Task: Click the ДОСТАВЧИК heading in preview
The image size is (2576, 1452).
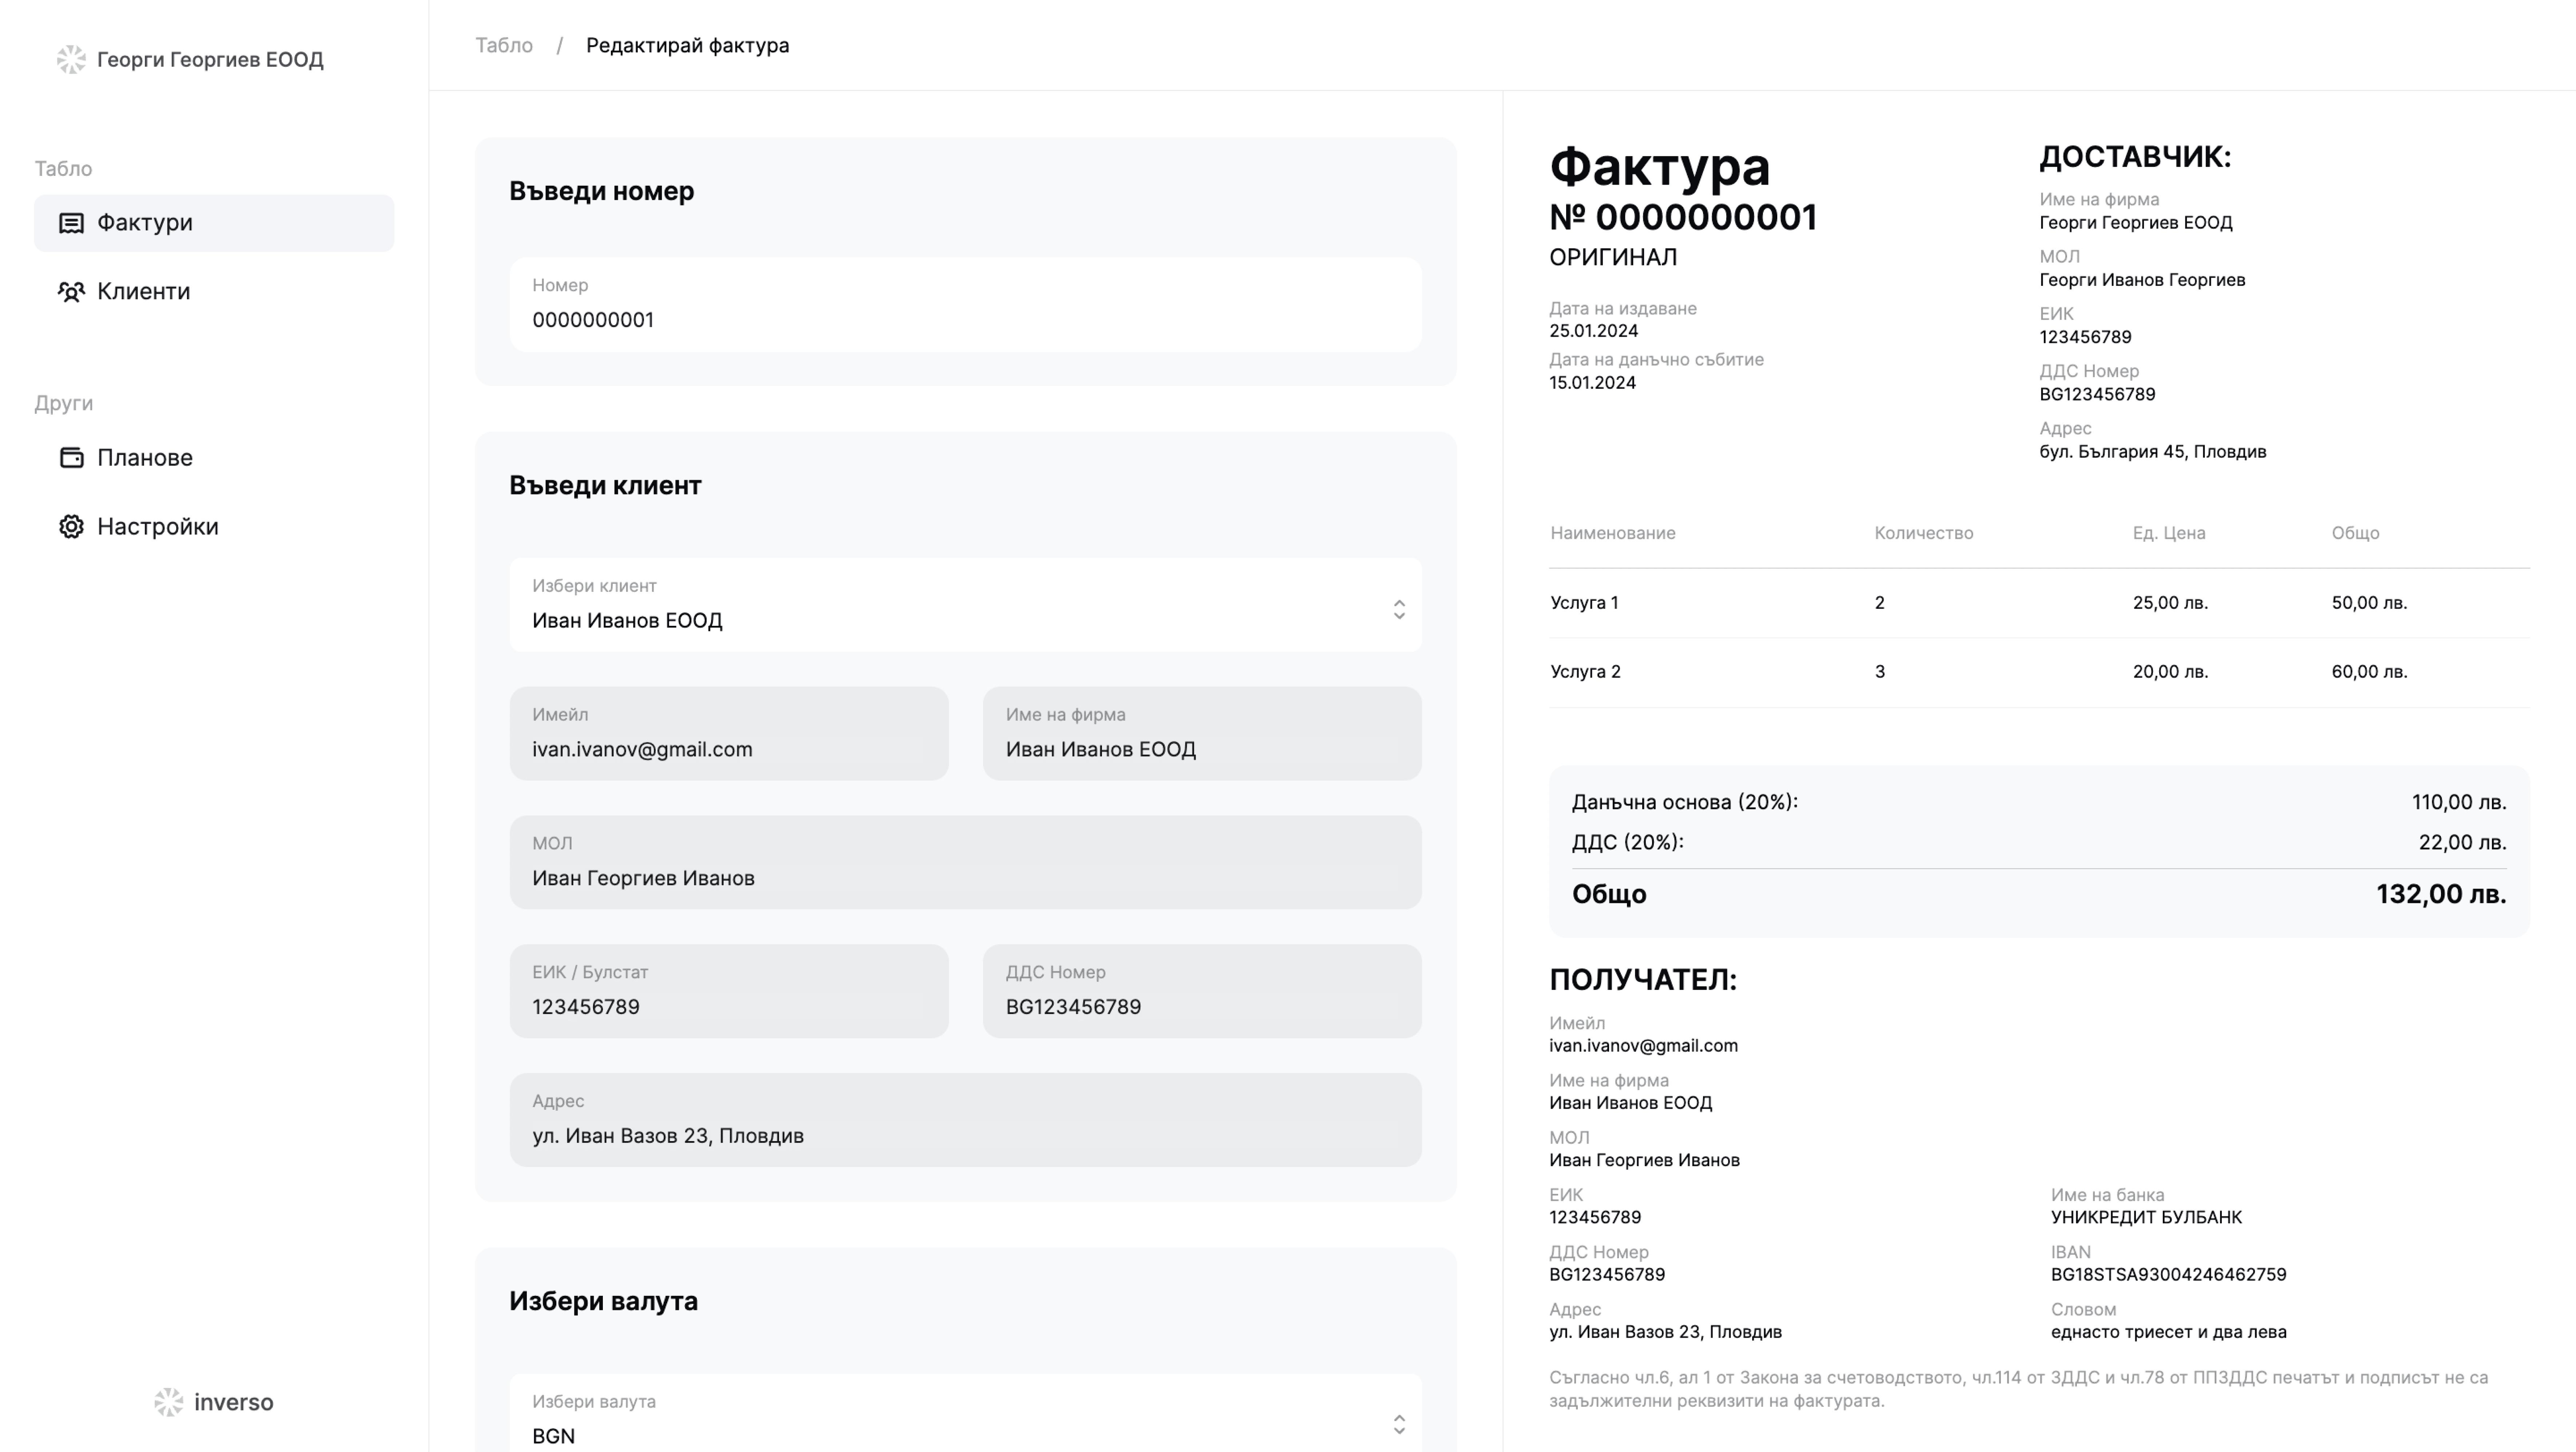Action: [2135, 157]
